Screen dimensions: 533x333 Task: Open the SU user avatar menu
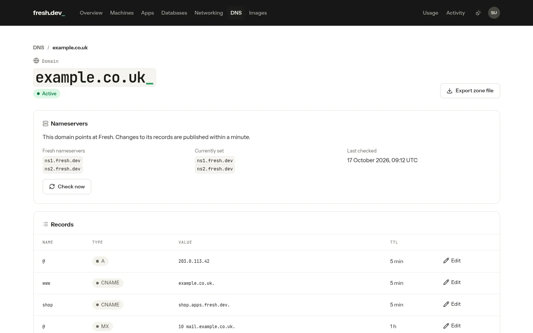pos(494,13)
